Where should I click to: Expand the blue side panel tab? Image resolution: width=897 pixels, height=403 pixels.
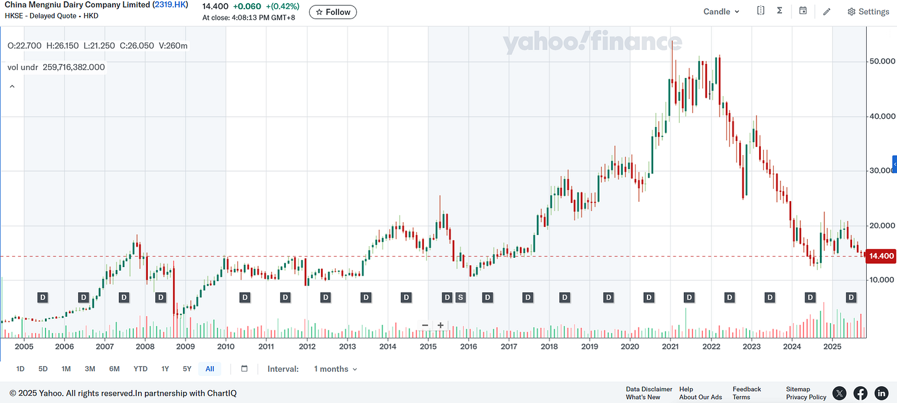coord(895,164)
